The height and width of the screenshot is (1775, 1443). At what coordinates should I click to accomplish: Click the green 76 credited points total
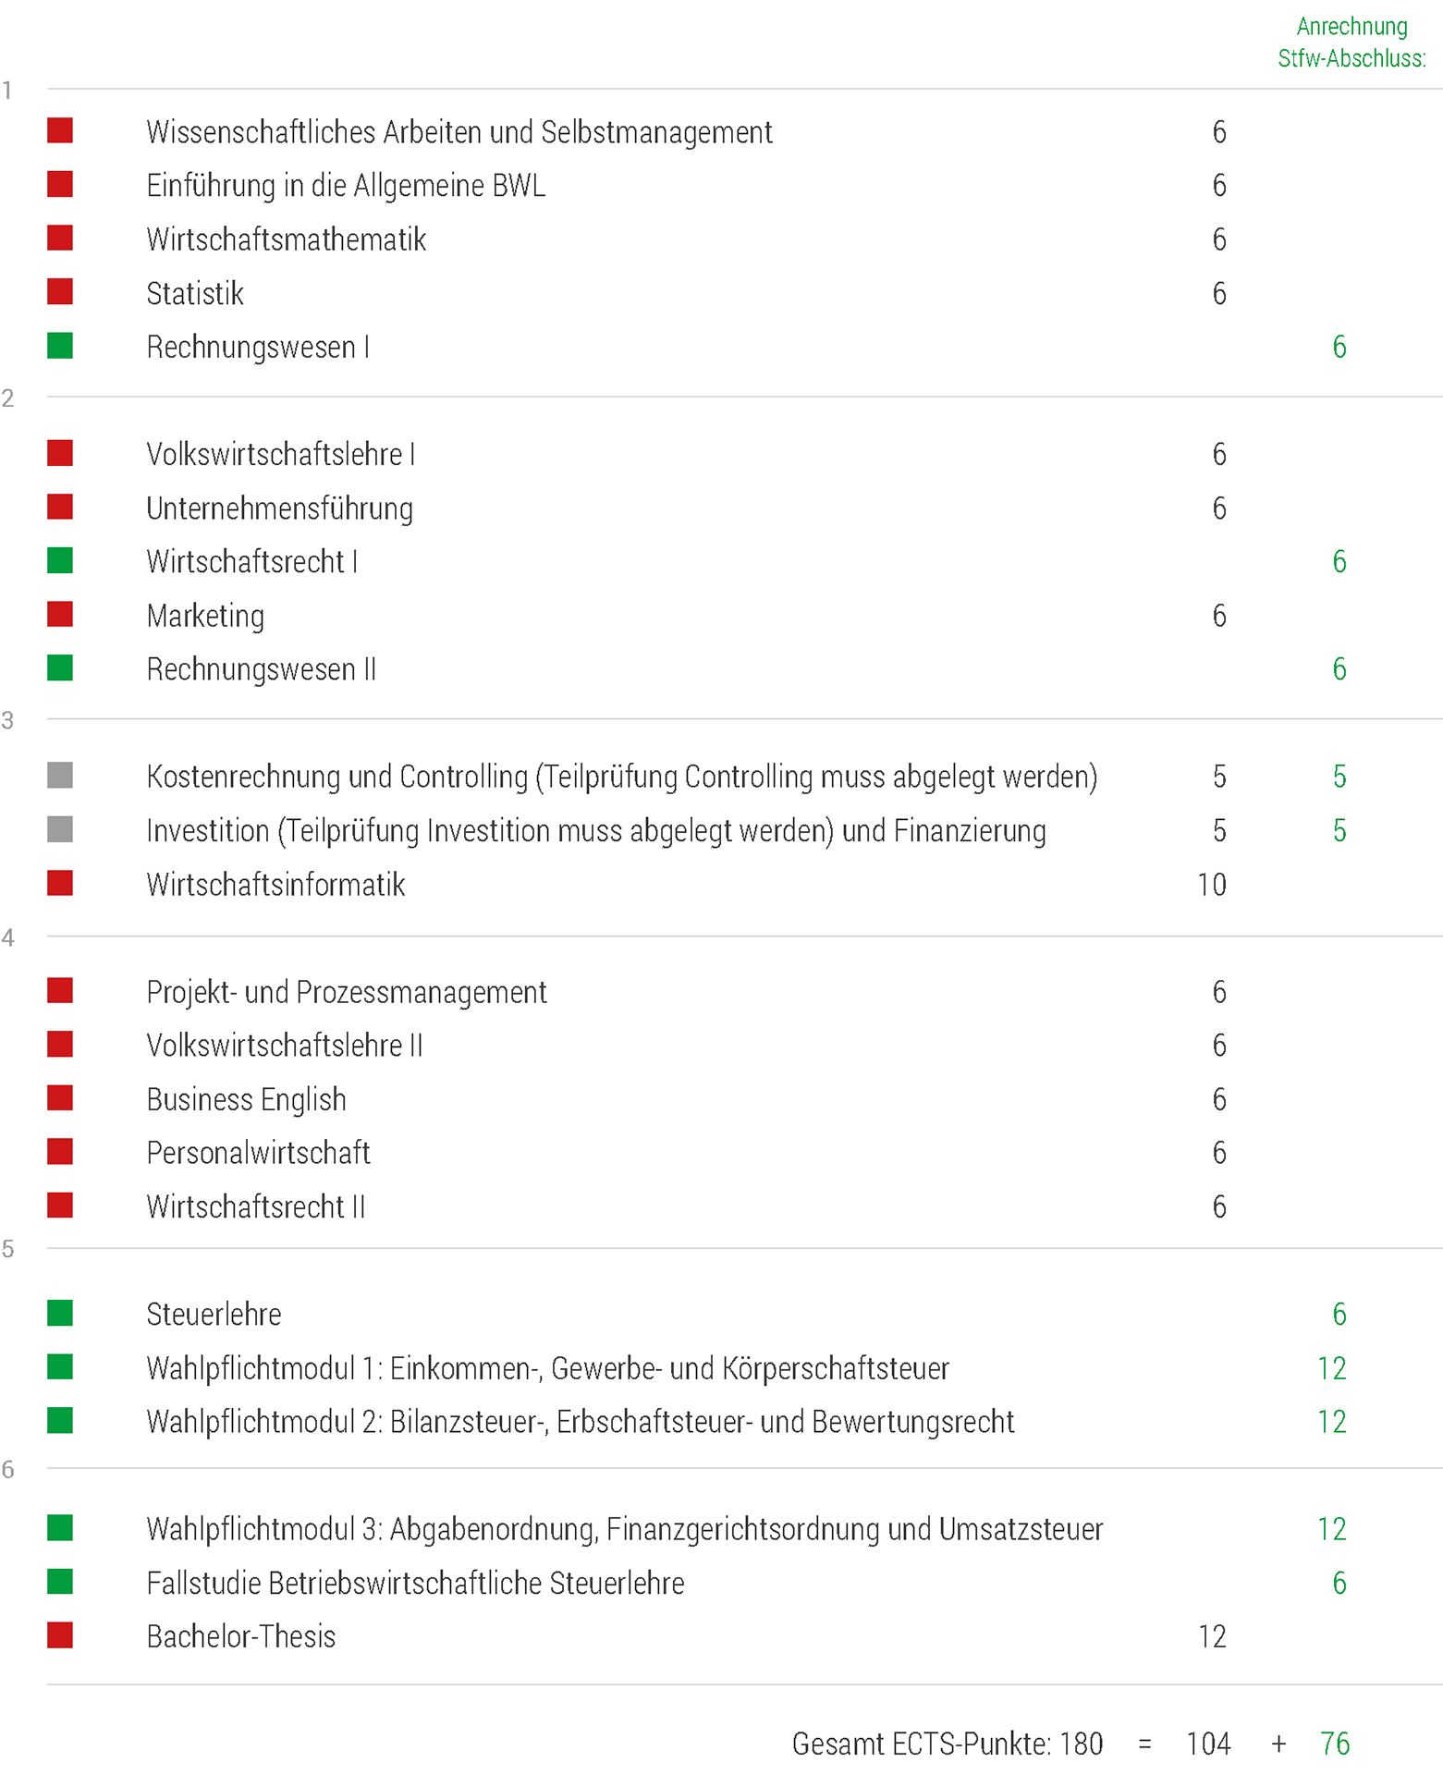[x=1335, y=1744]
